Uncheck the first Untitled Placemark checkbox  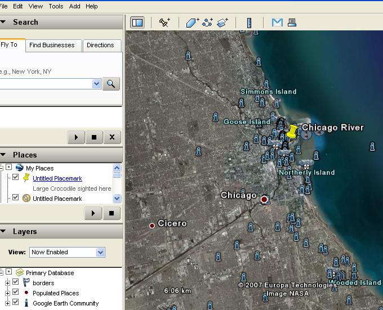[x=15, y=177]
